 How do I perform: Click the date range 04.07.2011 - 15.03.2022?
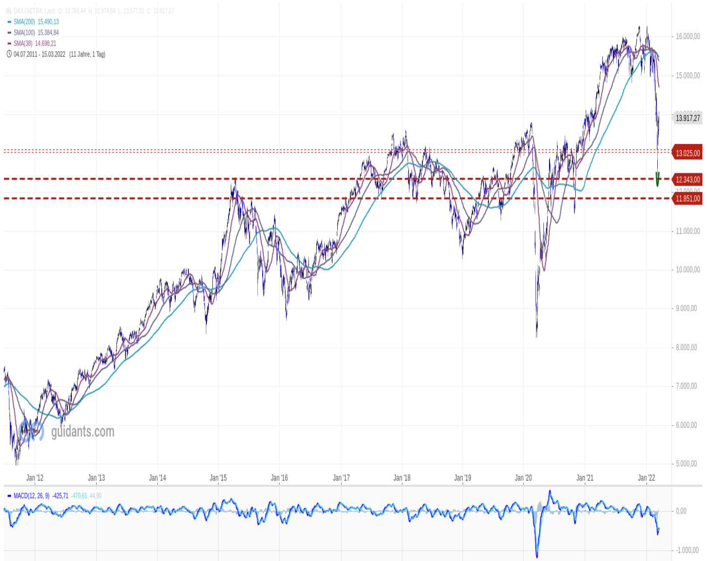[40, 54]
